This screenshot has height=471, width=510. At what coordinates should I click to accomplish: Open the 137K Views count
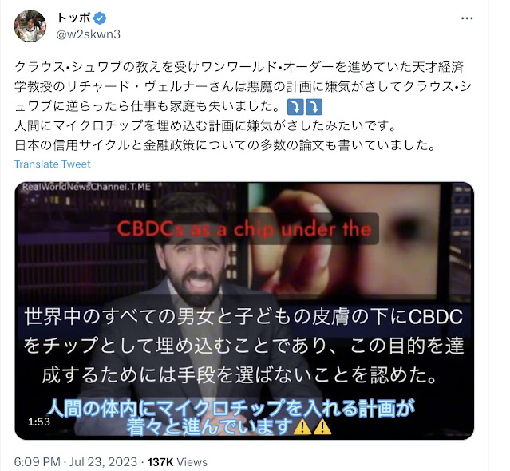(x=177, y=462)
